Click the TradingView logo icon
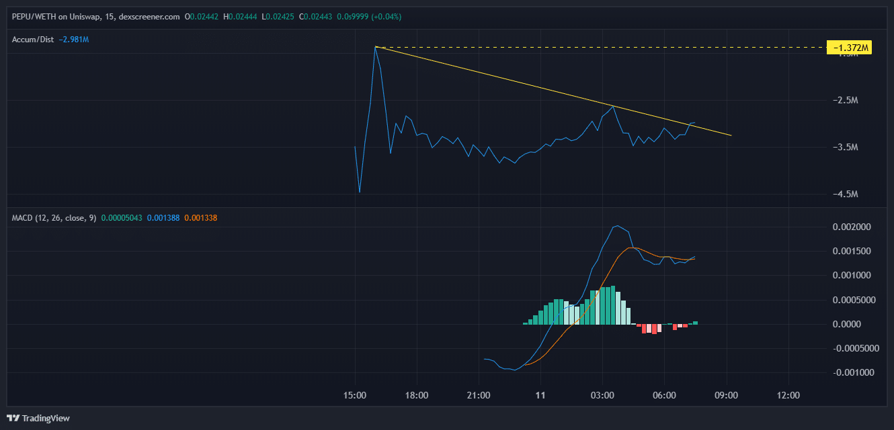Image resolution: width=894 pixels, height=430 pixels. [13, 418]
